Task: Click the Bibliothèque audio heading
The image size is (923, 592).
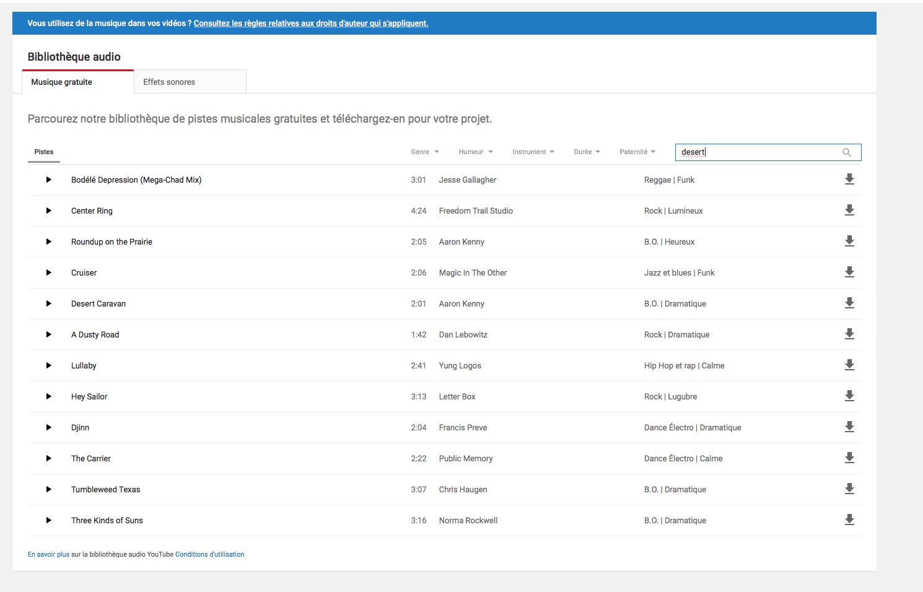Action: tap(74, 56)
